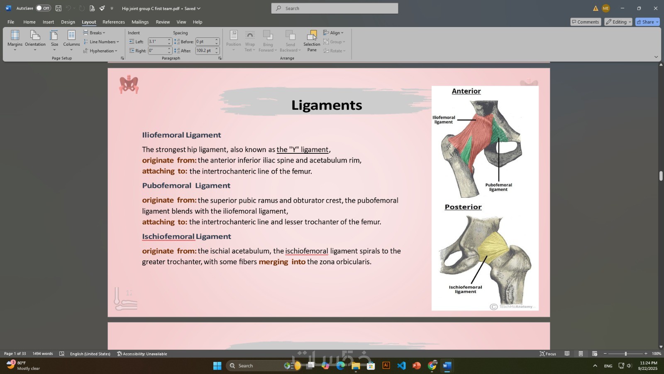Open the Visual Studio Code taskbar icon
This screenshot has height=374, width=664.
(x=401, y=366)
